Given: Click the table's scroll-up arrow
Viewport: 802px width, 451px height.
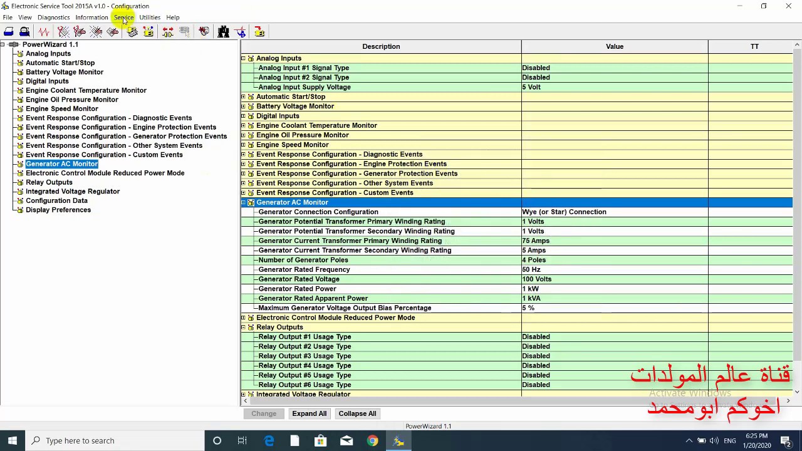Looking at the screenshot, I should tap(797, 45).
